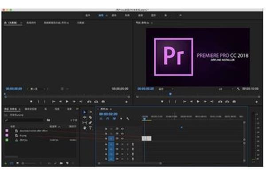Open Program monitor settings wrench
Screen dimensions: 266x177
pyautogui.click(x=239, y=89)
